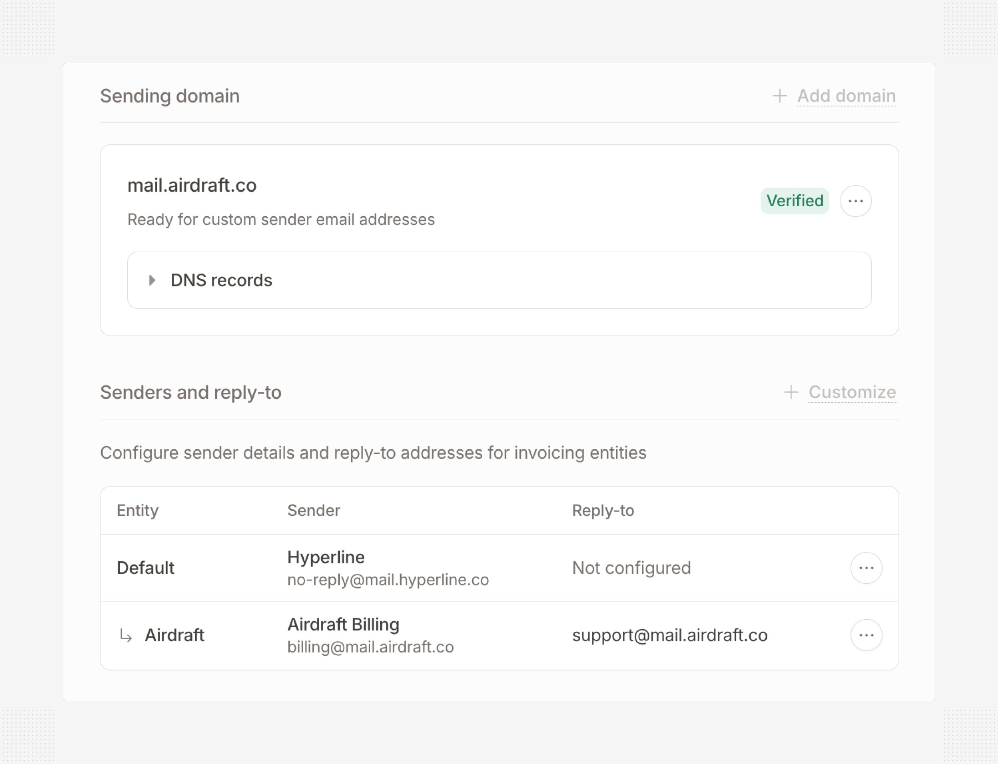Open the Default entity row options menu
The image size is (998, 764).
[x=866, y=568]
